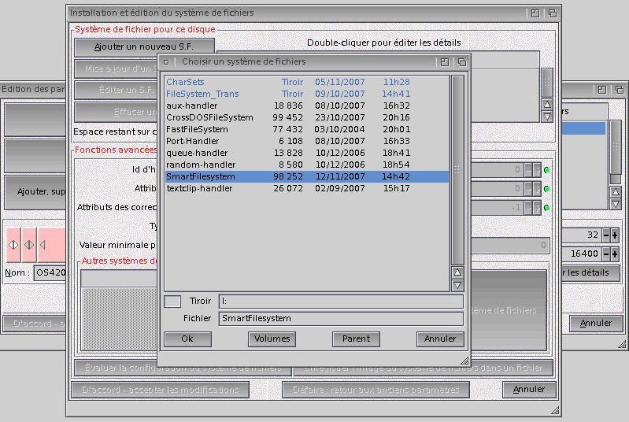Click Annuler in the Édition des partitions window
The image size is (629, 422).
click(x=596, y=324)
